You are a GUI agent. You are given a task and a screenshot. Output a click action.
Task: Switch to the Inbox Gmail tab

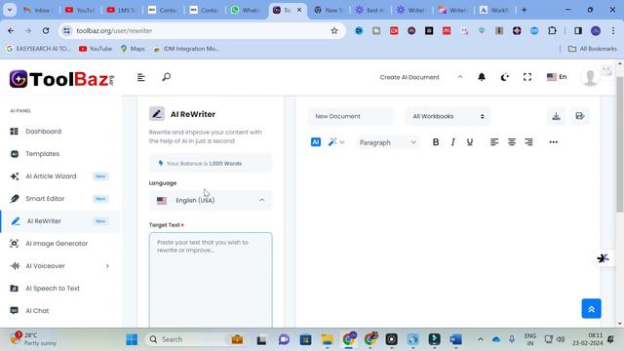37,10
